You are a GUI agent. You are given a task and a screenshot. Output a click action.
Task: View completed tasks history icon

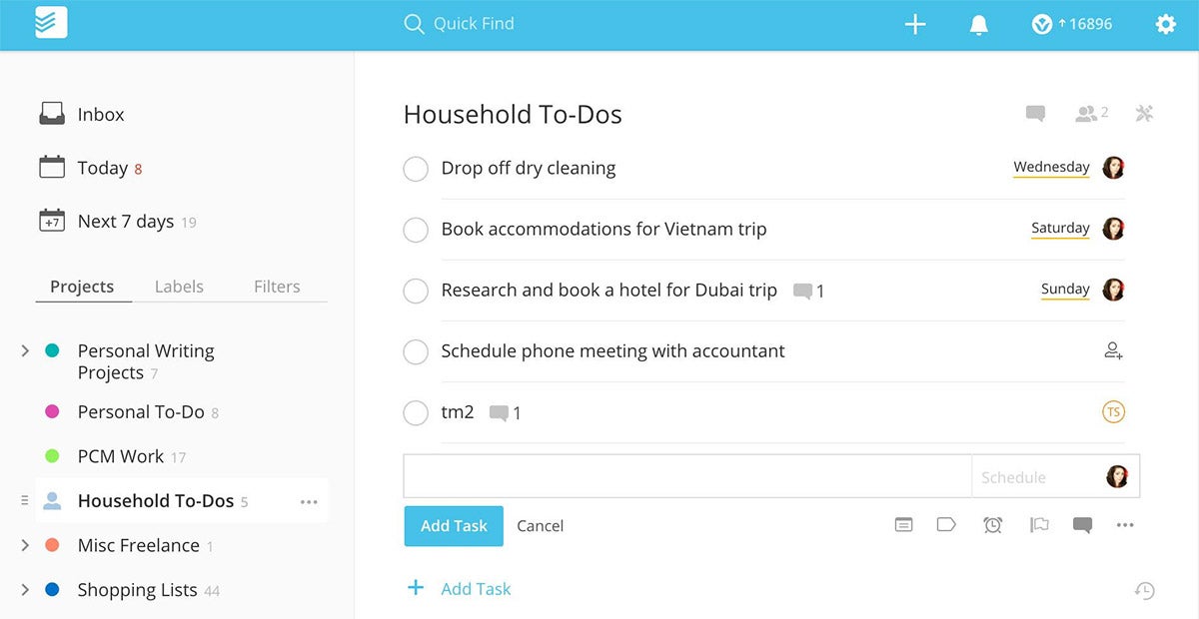[1145, 591]
